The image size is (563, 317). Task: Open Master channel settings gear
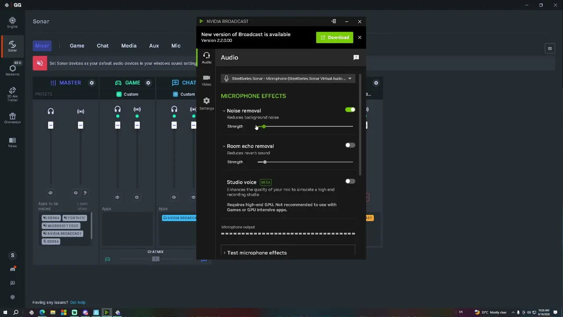pos(91,83)
